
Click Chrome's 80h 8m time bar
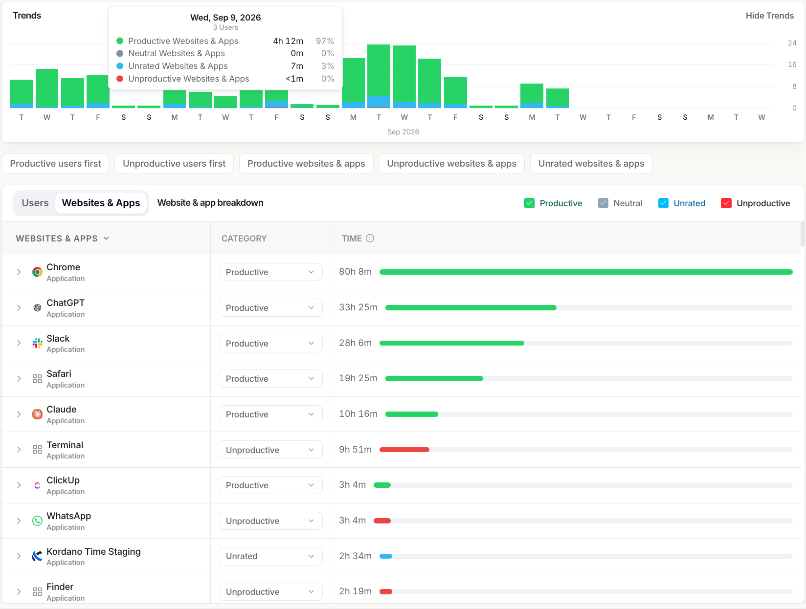(x=586, y=272)
